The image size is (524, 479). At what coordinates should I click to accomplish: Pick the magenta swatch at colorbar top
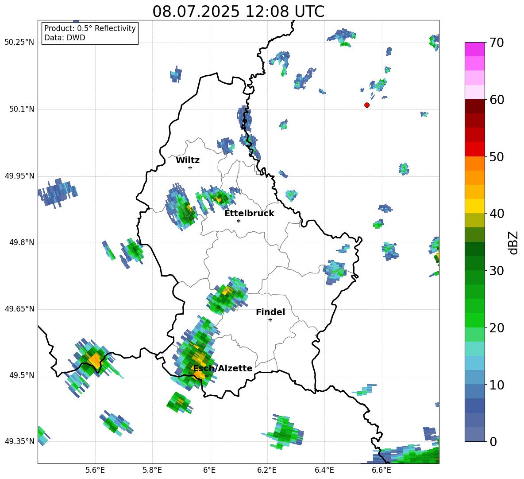click(x=474, y=49)
